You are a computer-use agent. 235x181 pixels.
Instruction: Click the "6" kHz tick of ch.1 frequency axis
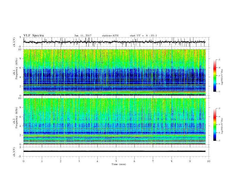pos(21,68)
